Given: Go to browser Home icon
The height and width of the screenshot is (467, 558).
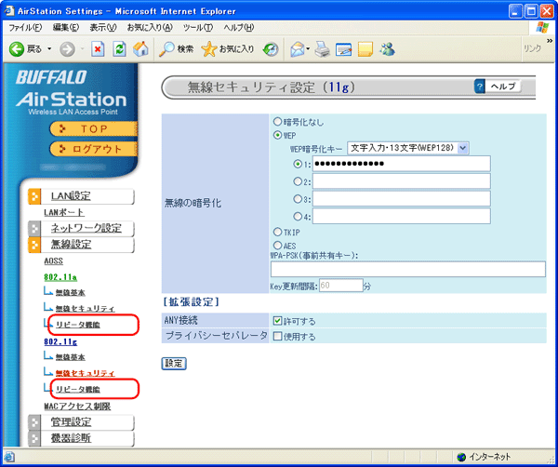Looking at the screenshot, I should 140,48.
